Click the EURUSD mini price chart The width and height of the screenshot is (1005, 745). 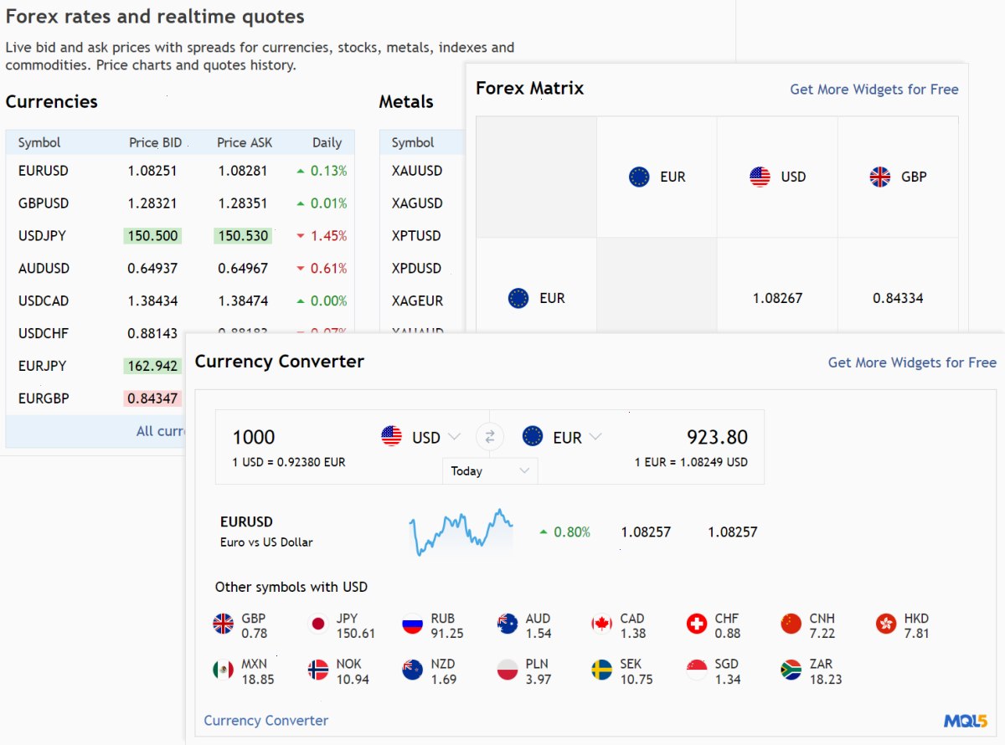click(x=461, y=532)
